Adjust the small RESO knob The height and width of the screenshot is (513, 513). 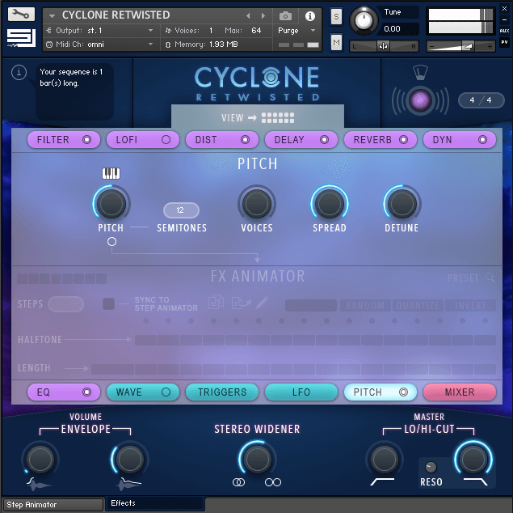(431, 468)
